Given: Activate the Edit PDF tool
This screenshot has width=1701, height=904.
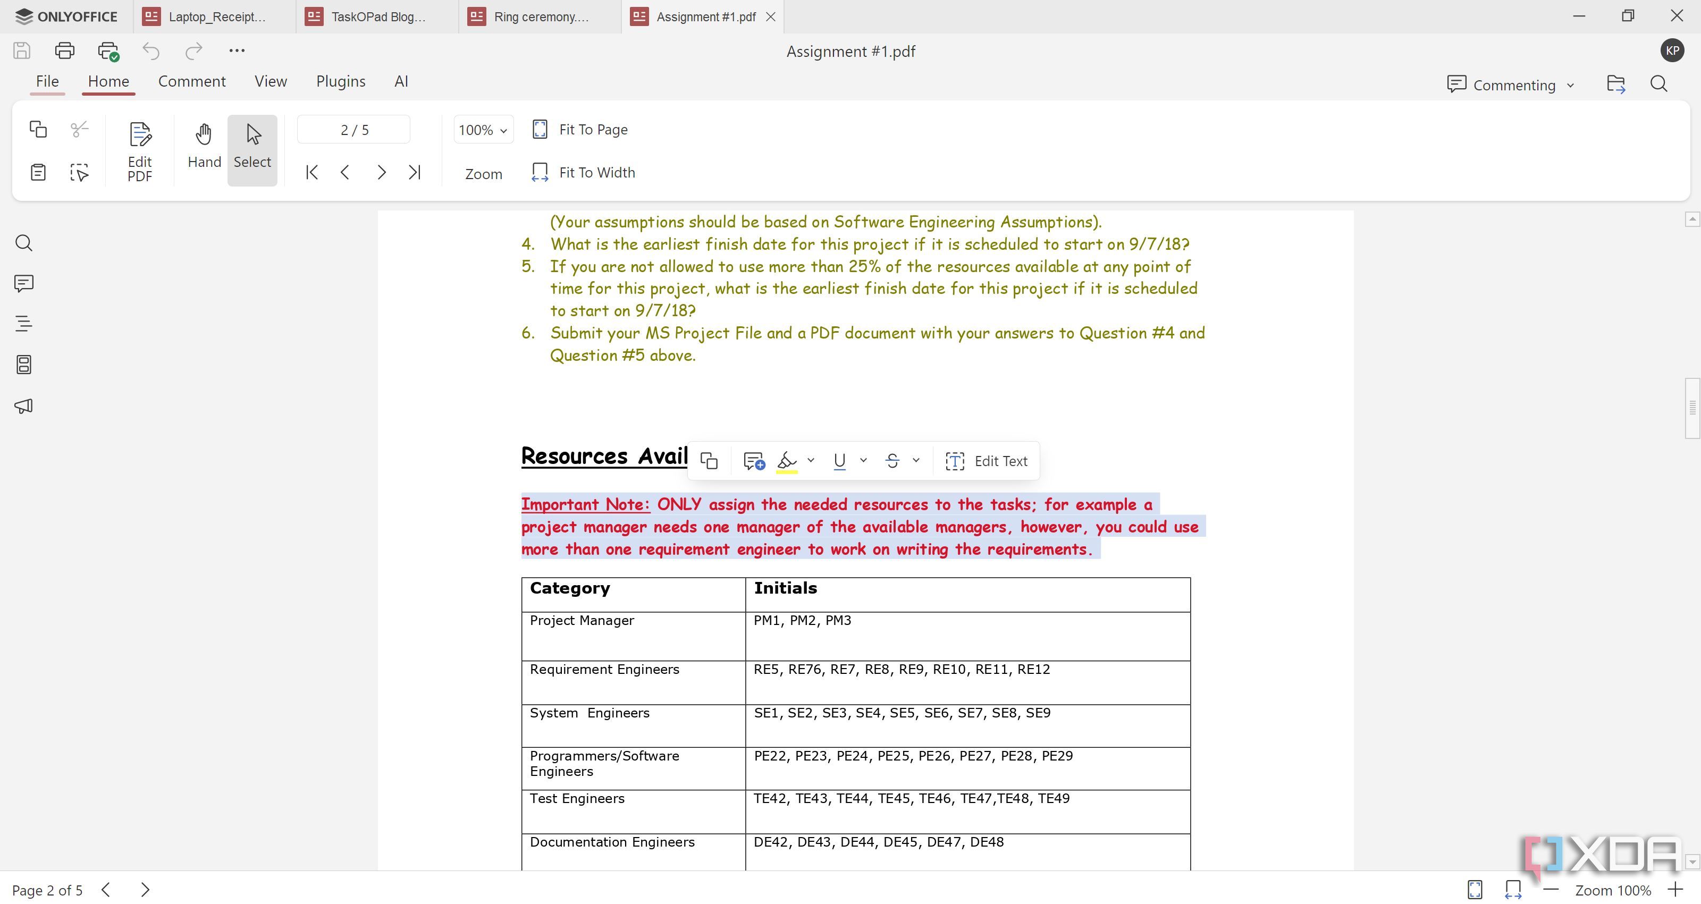Looking at the screenshot, I should tap(140, 151).
